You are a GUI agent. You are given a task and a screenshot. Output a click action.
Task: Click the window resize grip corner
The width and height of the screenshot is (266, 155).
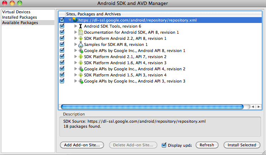point(264,152)
